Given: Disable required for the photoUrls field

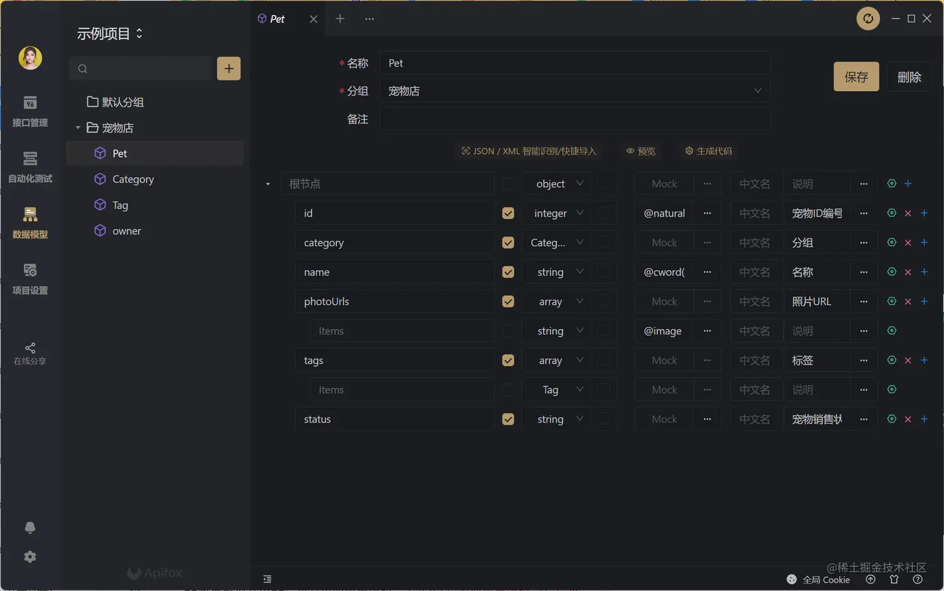Looking at the screenshot, I should (x=508, y=301).
